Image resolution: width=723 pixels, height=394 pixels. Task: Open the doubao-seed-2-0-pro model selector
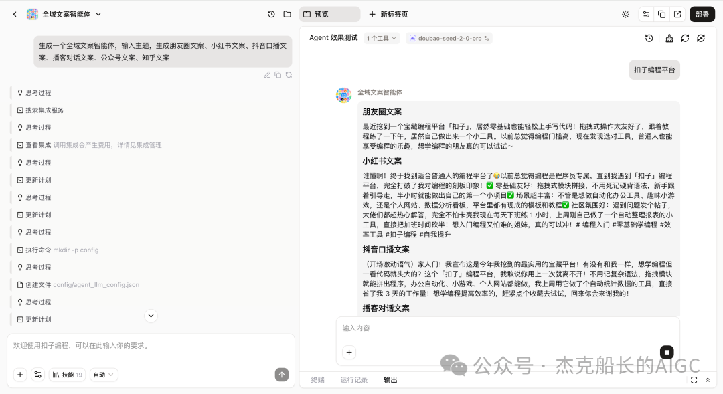point(449,39)
